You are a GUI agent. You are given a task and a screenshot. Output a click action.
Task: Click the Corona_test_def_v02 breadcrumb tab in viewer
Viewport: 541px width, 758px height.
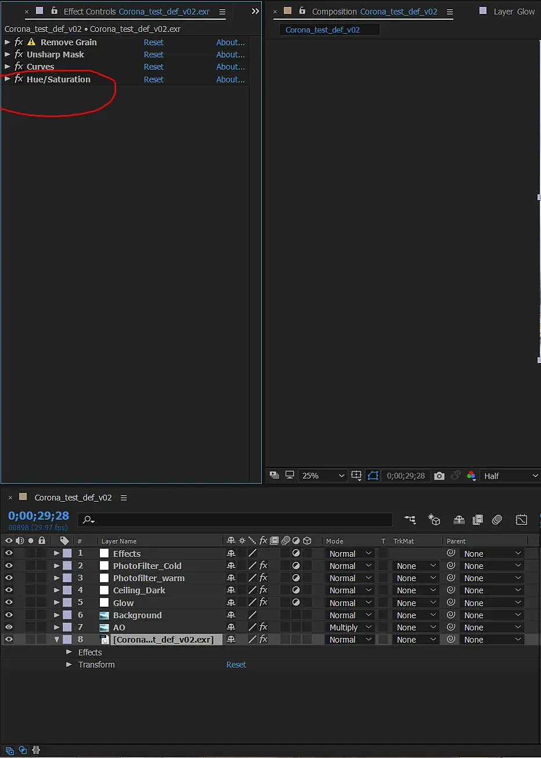(329, 30)
